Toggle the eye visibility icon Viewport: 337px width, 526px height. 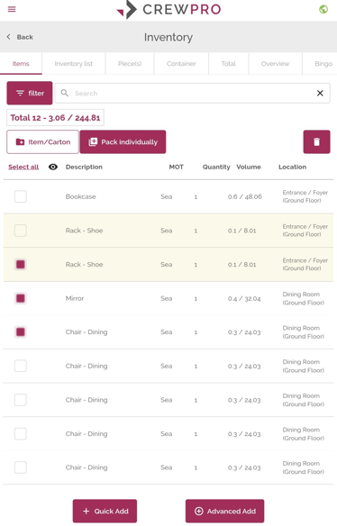pyautogui.click(x=53, y=167)
